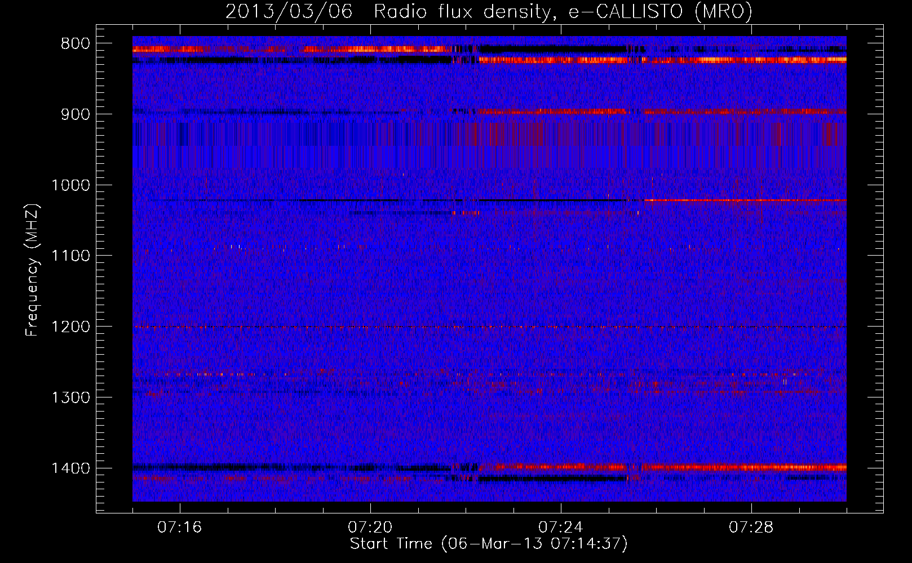912x563 pixels.
Task: Click the 1200 frequency tick label
Action: pos(70,327)
